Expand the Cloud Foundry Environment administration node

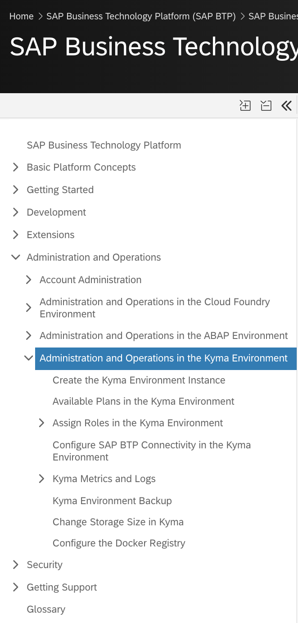(x=29, y=308)
